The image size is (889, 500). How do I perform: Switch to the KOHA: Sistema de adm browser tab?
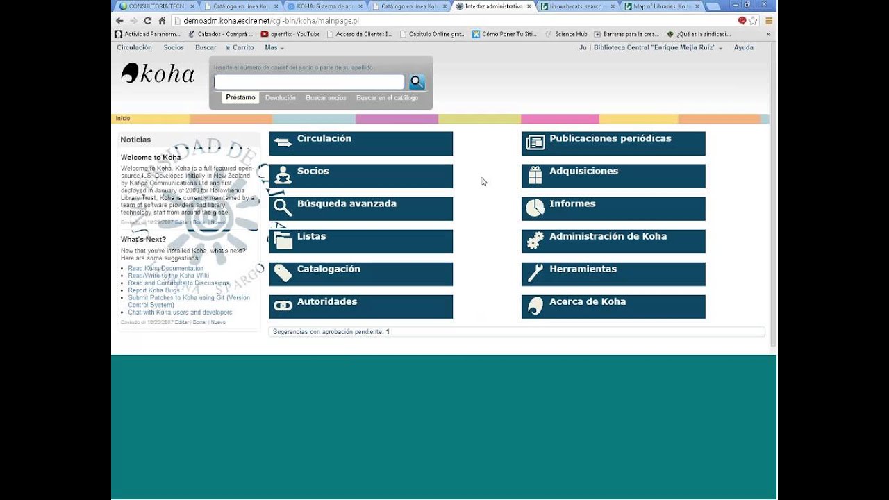click(324, 6)
